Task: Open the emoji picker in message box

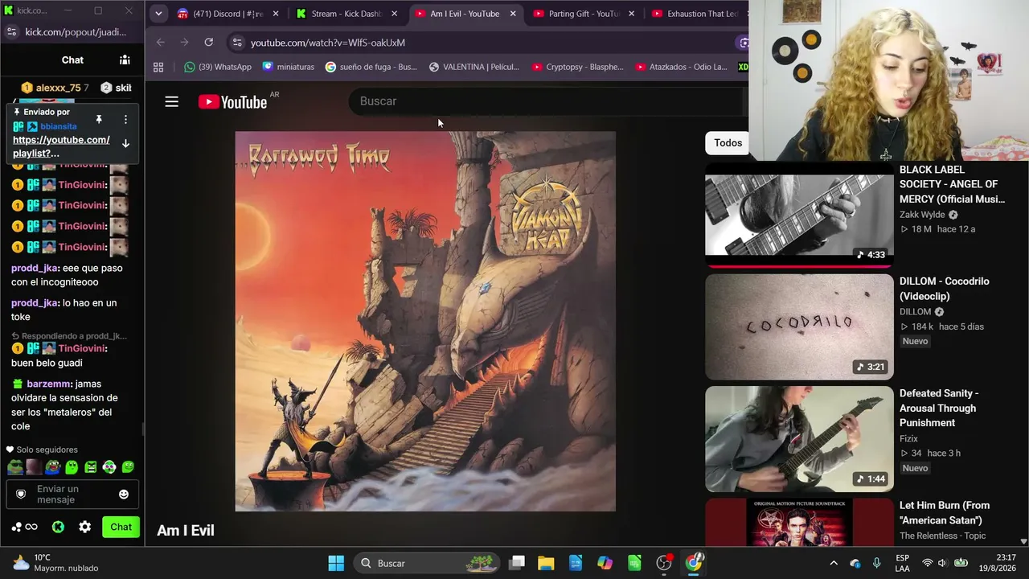Action: pyautogui.click(x=124, y=495)
